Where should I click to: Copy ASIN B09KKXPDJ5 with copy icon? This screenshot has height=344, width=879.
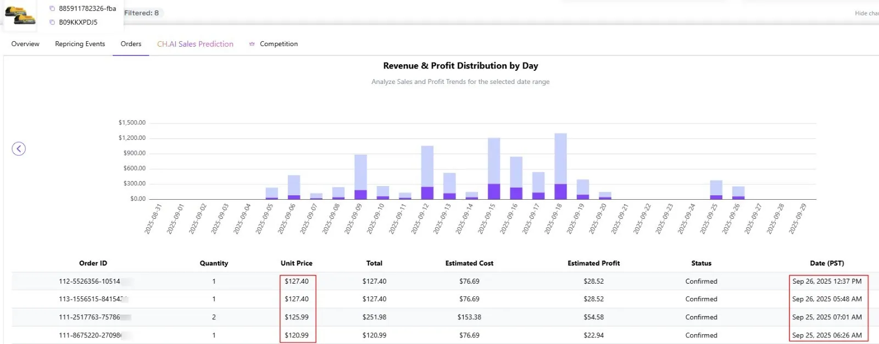coord(52,22)
